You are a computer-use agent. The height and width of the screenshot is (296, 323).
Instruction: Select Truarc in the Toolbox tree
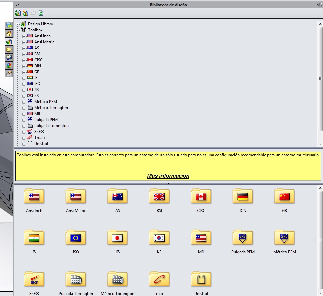(x=40, y=138)
